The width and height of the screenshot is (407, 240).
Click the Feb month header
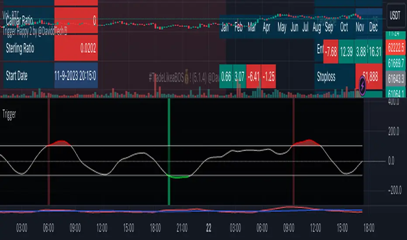pos(238,27)
